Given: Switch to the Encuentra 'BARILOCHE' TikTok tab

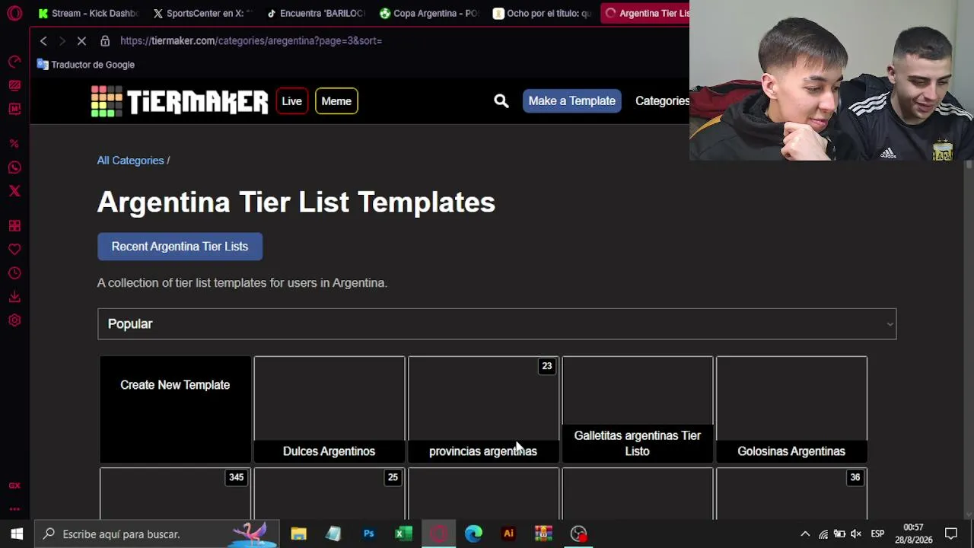Looking at the screenshot, I should [x=316, y=13].
